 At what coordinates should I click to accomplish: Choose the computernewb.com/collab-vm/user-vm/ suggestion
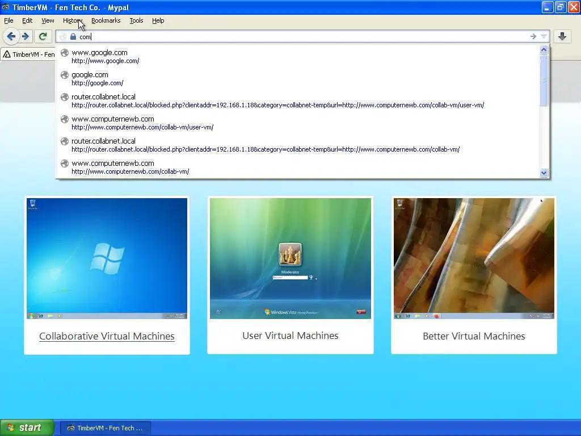pyautogui.click(x=298, y=123)
